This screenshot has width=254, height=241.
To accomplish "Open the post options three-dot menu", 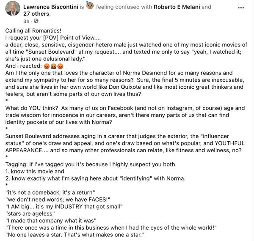I will [241, 7].
